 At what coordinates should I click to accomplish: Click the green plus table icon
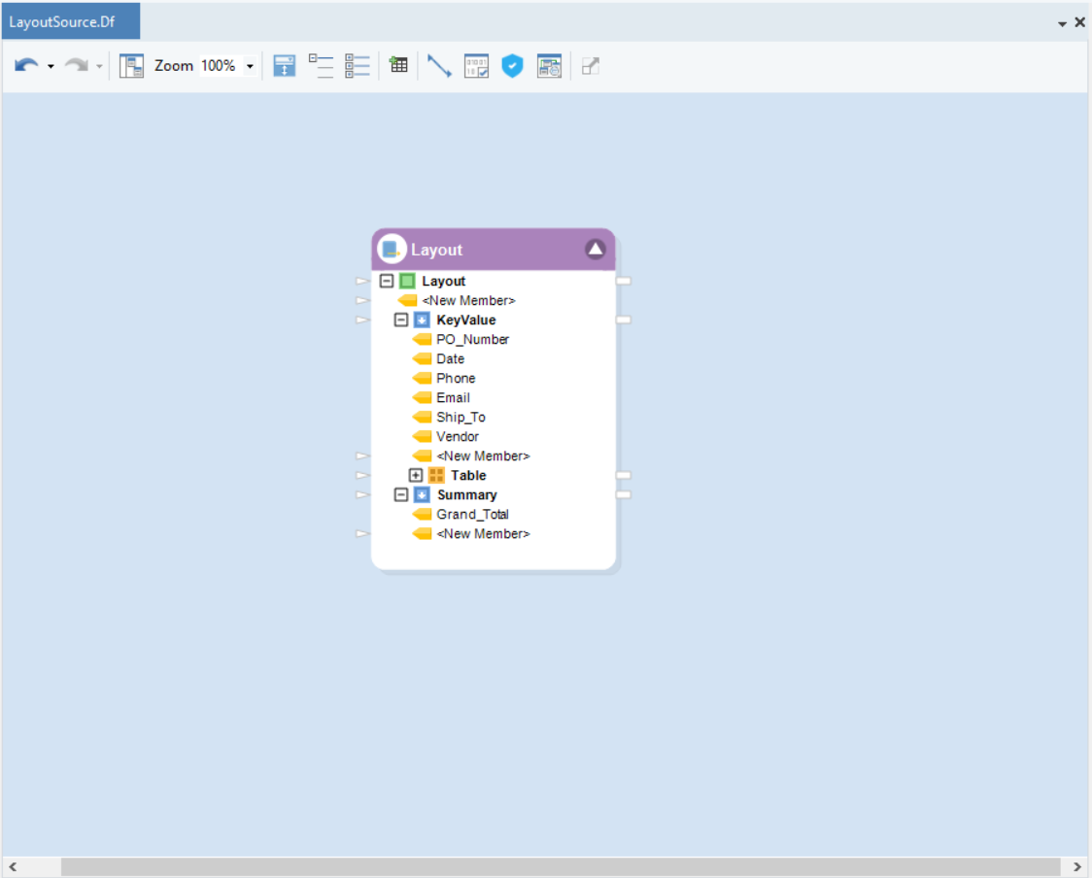point(398,65)
